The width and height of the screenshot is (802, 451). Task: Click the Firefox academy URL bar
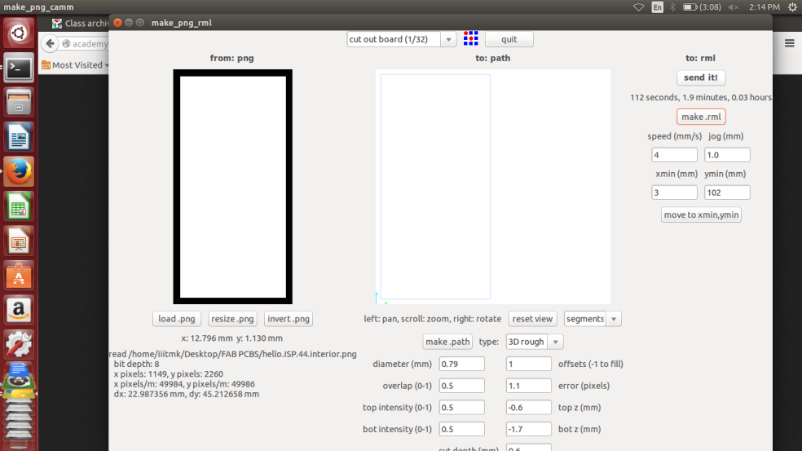(x=85, y=43)
